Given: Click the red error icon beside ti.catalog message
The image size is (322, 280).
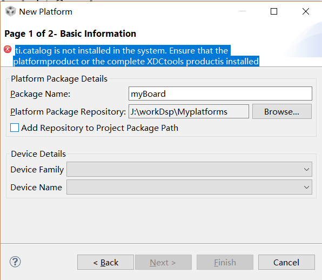Looking at the screenshot, I should [x=8, y=49].
